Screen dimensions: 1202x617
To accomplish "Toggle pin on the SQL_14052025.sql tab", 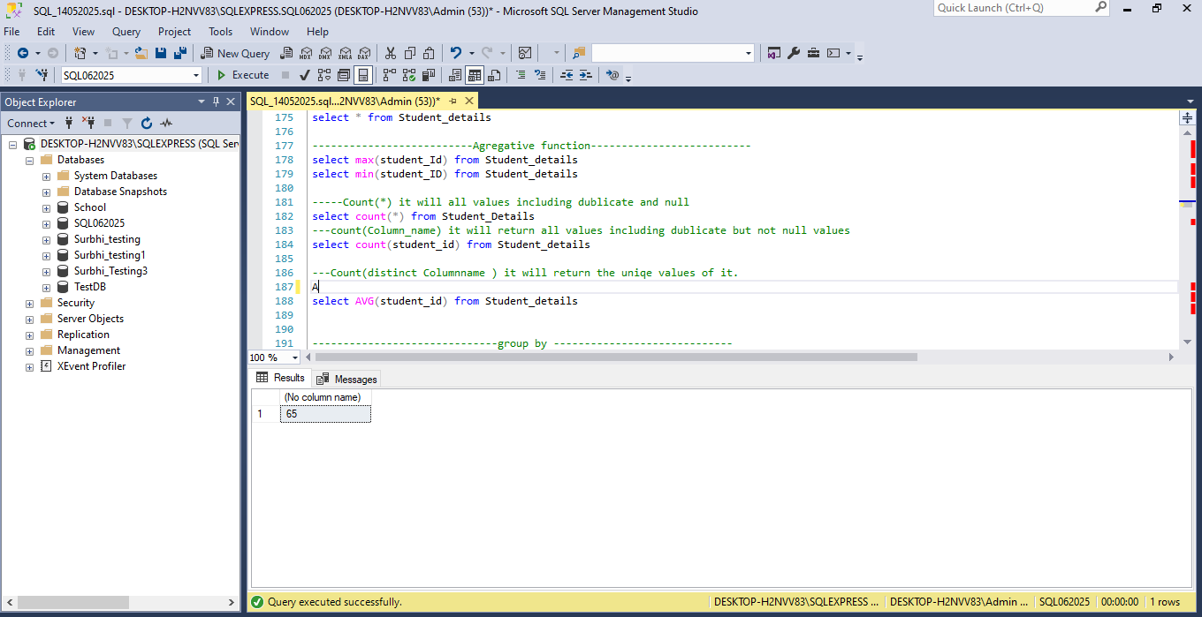I will (x=453, y=102).
